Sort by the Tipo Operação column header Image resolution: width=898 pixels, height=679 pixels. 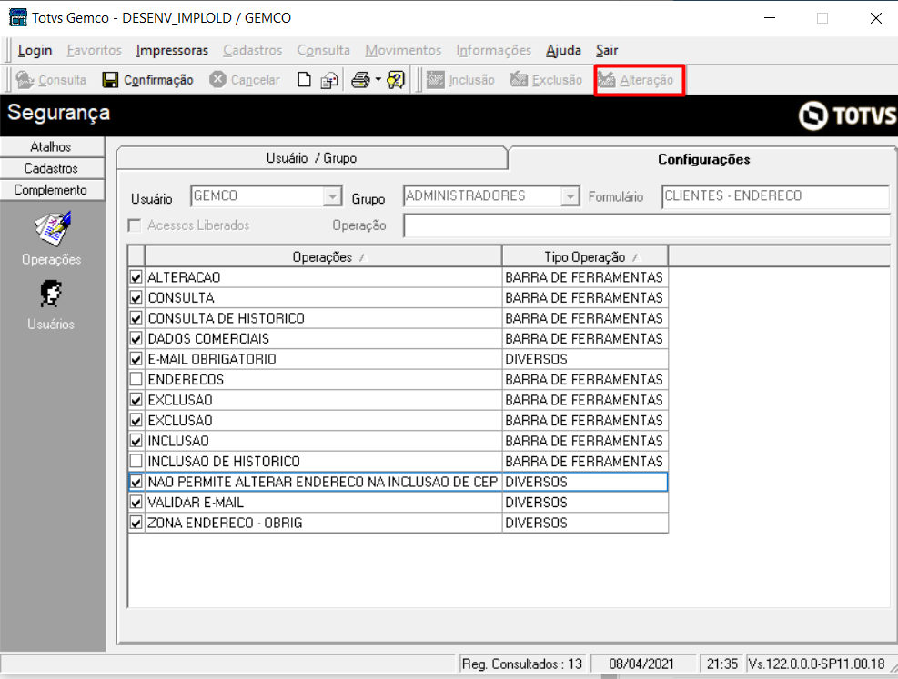point(585,257)
